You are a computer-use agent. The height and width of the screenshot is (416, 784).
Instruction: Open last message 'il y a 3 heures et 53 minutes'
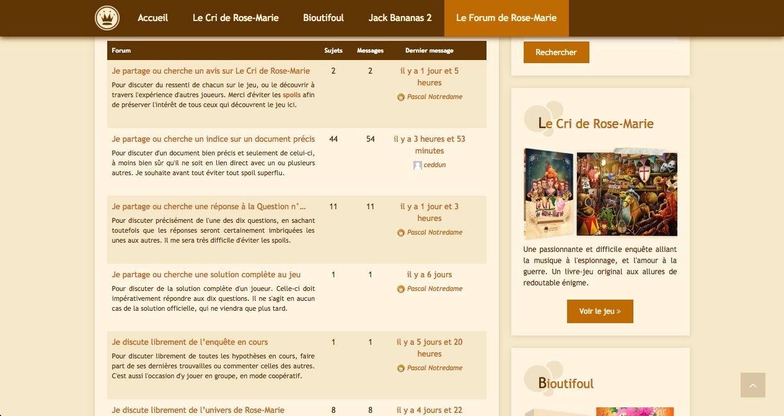(x=429, y=145)
